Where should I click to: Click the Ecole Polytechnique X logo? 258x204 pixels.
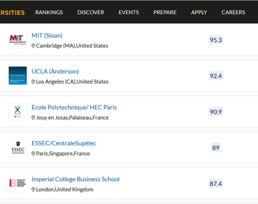coord(18,111)
